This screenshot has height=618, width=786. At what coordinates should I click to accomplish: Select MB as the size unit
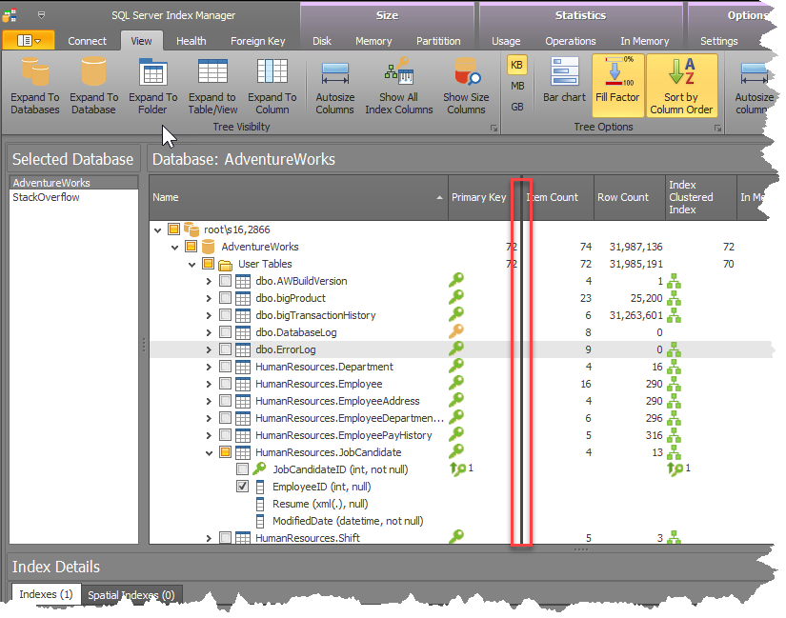tap(517, 86)
